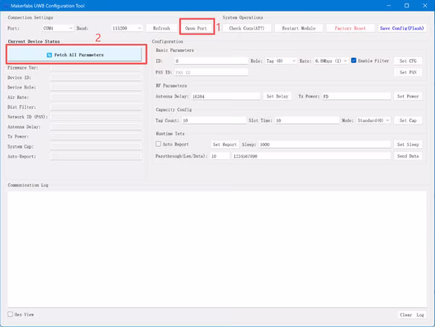Click the Device Role status field
The image size is (435, 327).
tap(95, 87)
